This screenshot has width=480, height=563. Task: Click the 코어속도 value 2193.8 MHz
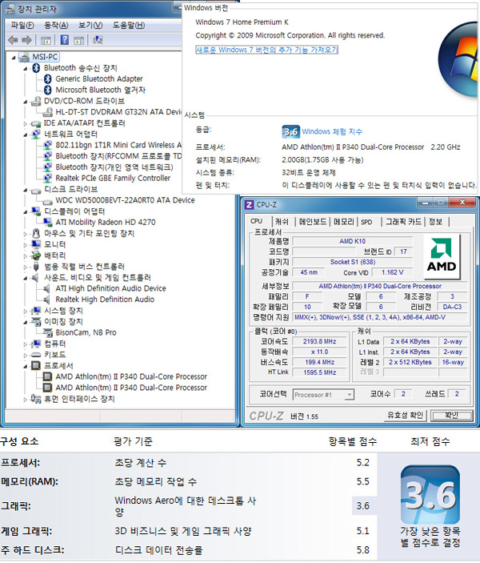pyautogui.click(x=319, y=341)
